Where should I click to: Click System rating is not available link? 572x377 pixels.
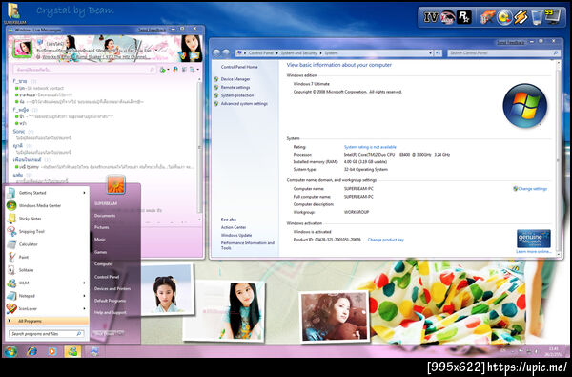[x=370, y=147]
